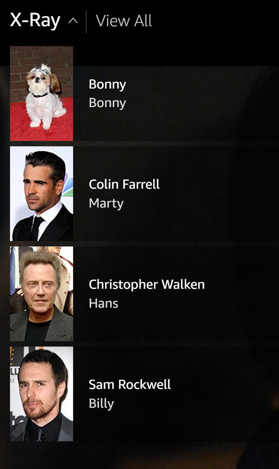Tap the Billy character label
279x469 pixels.
[101, 404]
